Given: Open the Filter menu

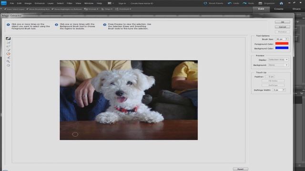Looking at the screenshot, I should coord(70,3).
